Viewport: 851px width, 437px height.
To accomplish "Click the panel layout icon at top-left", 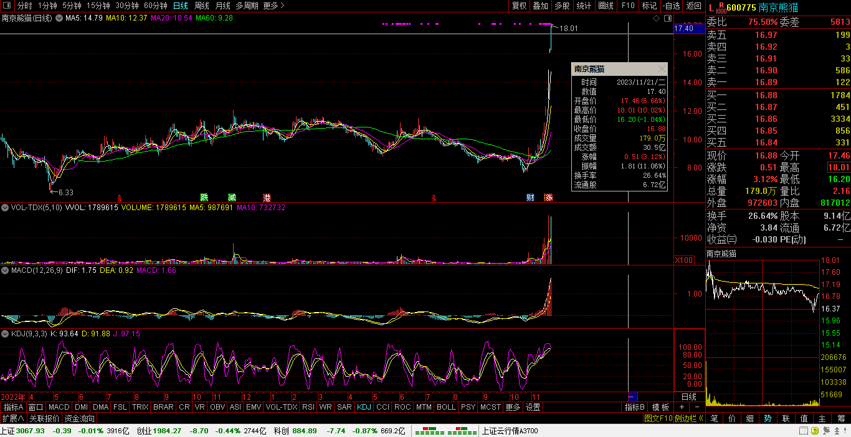I will pyautogui.click(x=7, y=6).
